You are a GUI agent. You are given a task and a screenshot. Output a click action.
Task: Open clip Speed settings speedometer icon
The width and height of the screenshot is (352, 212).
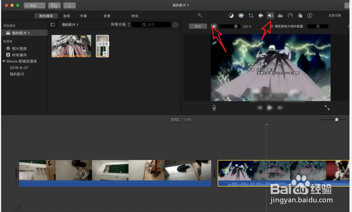[x=290, y=15]
